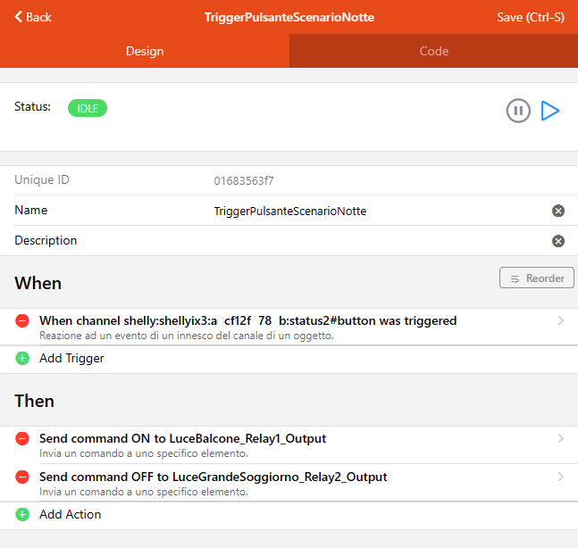
Task: Click the green plus next to Add Trigger
Action: click(x=22, y=358)
